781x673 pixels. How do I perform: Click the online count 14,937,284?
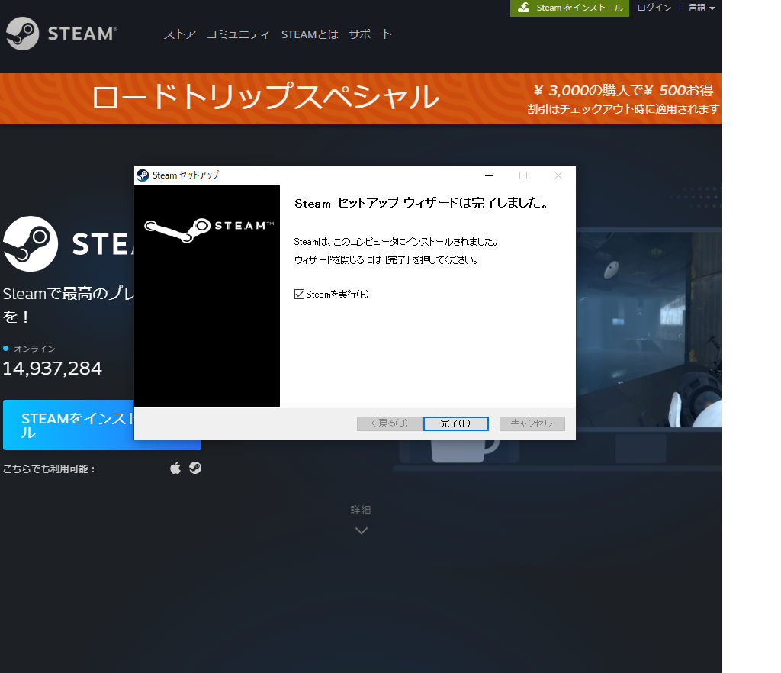[x=53, y=368]
